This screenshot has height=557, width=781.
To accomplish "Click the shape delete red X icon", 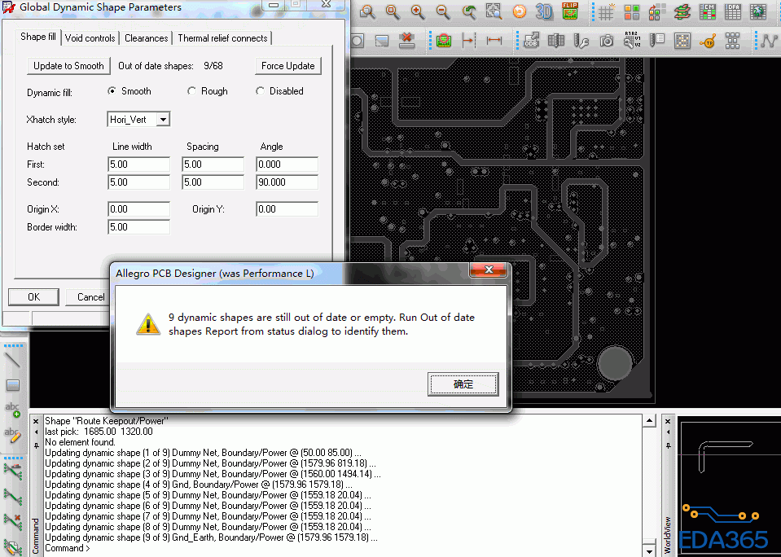I will tap(407, 40).
